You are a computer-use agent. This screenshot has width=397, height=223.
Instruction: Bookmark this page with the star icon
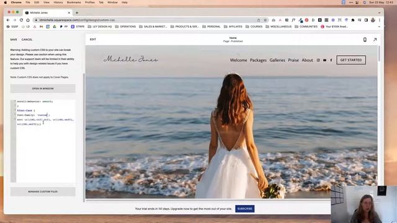click(265, 20)
